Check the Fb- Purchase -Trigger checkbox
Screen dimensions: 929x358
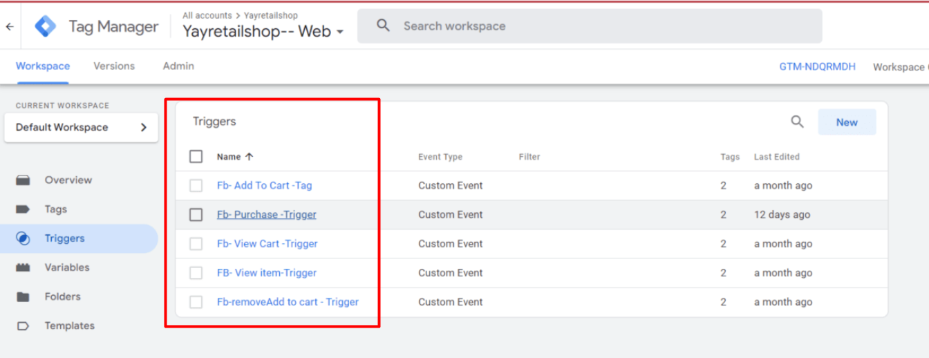tap(196, 215)
